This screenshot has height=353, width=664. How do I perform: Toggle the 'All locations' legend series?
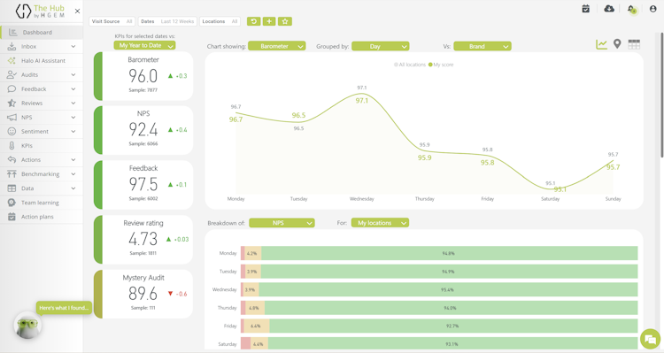[x=410, y=65]
